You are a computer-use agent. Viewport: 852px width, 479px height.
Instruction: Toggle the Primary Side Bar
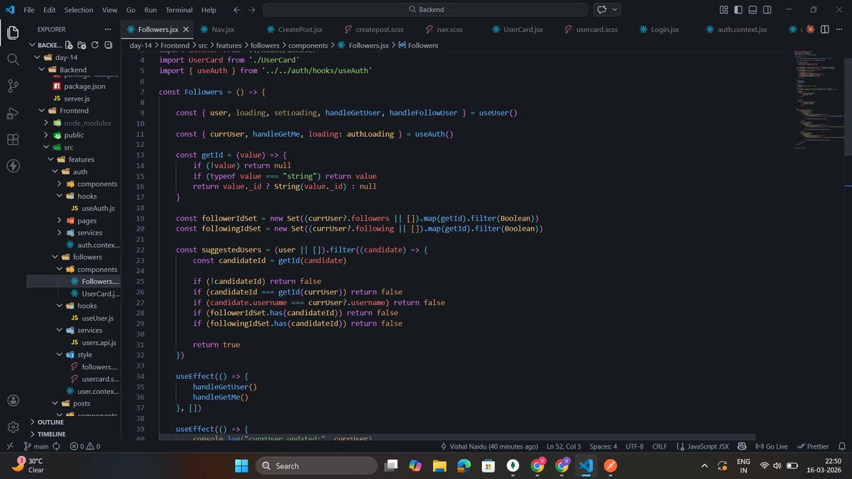point(738,10)
